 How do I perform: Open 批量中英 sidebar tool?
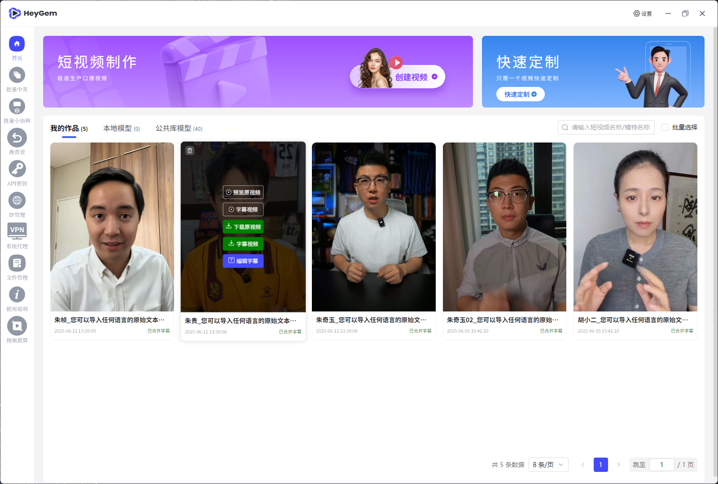click(x=17, y=75)
